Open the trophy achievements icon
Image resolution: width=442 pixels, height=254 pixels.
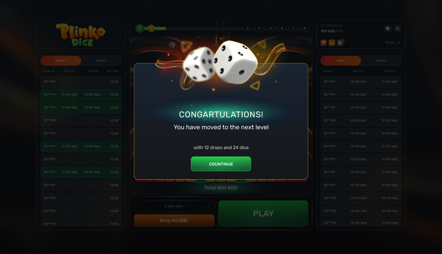point(324,42)
